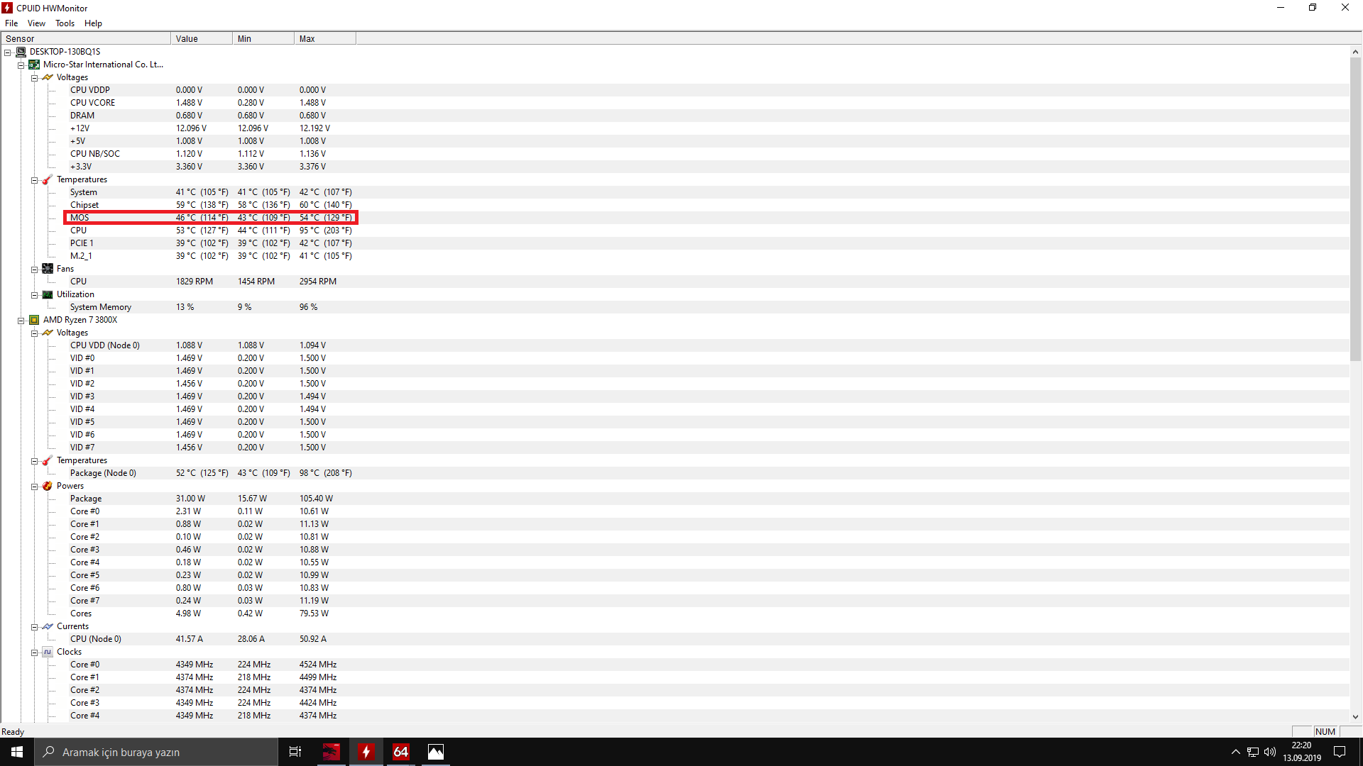Select the Currents icon

(x=48, y=626)
